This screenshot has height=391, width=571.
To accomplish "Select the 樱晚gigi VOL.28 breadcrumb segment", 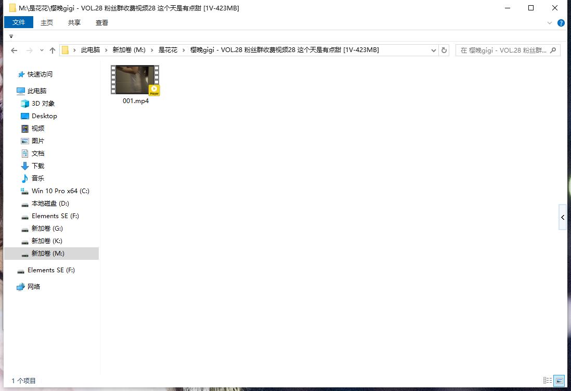I will [284, 50].
